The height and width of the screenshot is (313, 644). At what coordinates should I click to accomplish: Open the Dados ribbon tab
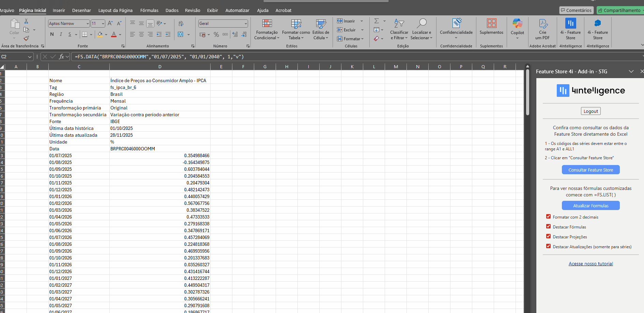tap(172, 11)
